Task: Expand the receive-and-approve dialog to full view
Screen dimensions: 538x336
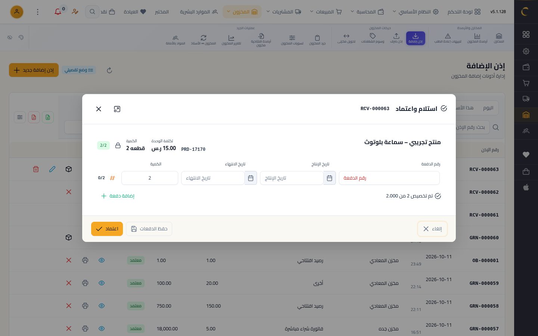Action: click(117, 109)
